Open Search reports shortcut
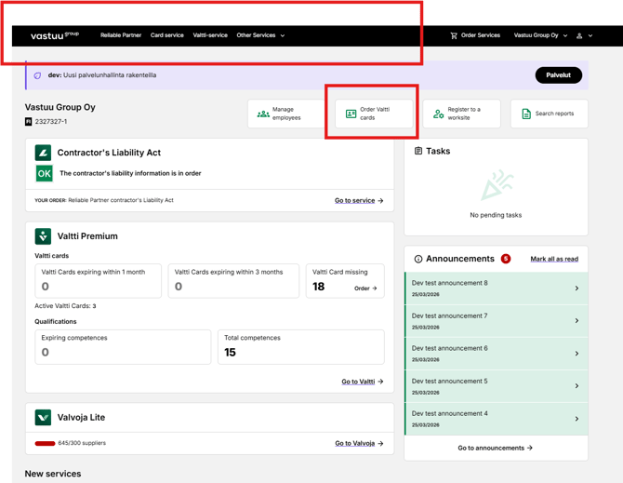Image resolution: width=623 pixels, height=483 pixels. coord(550,114)
